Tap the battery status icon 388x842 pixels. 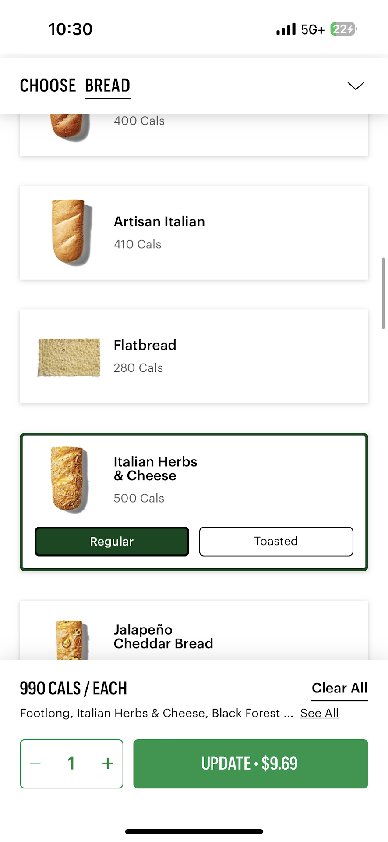tap(343, 29)
